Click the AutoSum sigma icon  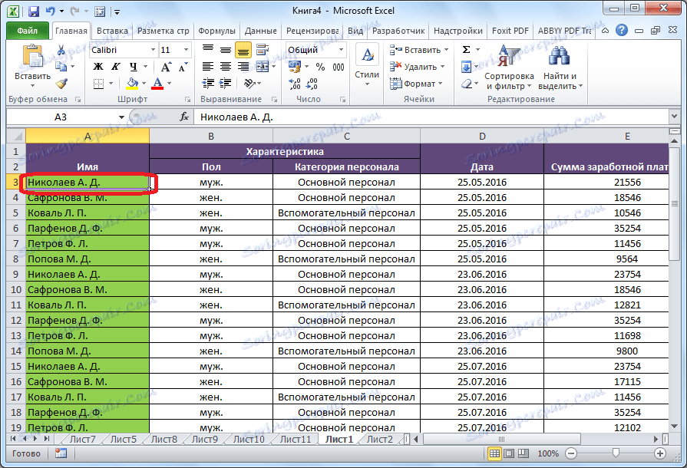[x=466, y=50]
